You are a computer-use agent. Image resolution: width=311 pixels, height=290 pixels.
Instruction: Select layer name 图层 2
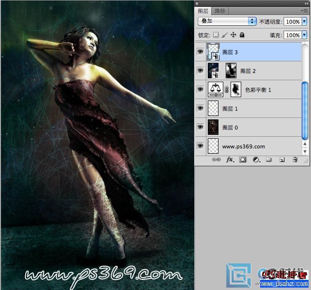[x=248, y=71]
